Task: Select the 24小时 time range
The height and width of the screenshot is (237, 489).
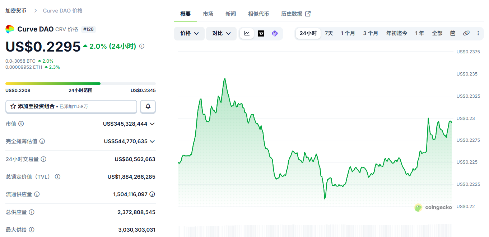Action: pos(308,33)
